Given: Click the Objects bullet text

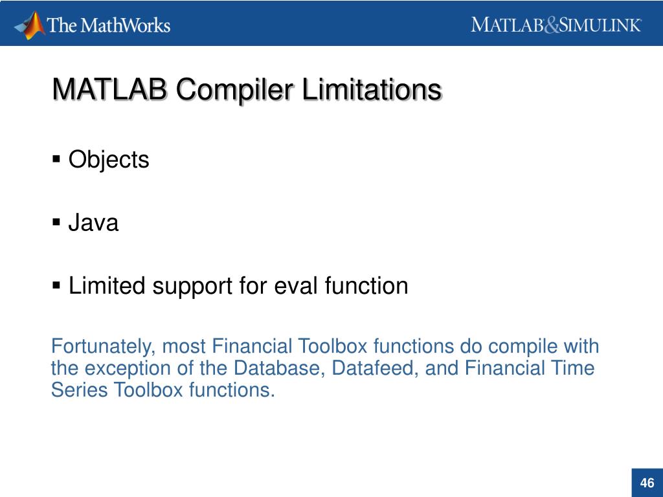Looking at the screenshot, I should [x=109, y=160].
